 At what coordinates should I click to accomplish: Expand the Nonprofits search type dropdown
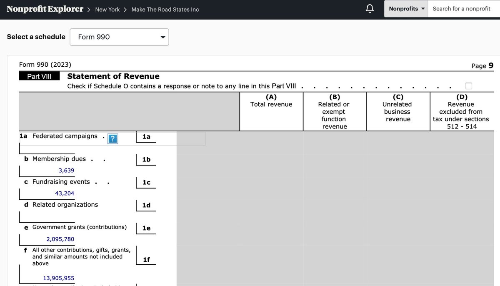point(406,9)
